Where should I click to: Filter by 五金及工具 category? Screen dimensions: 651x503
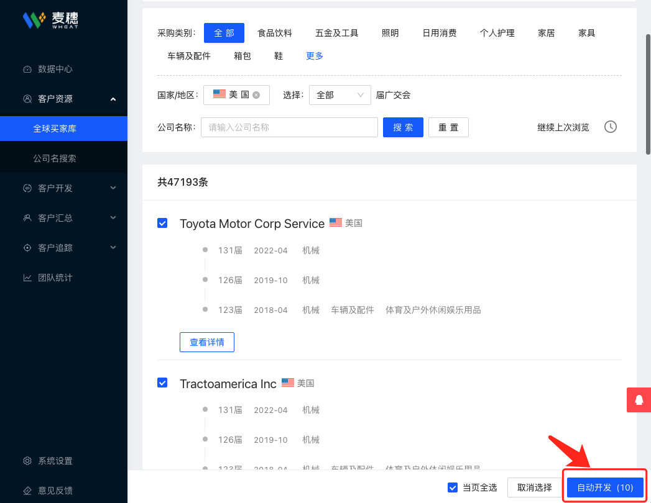[337, 33]
